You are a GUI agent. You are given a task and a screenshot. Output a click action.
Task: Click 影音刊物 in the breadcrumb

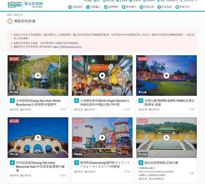18,15
